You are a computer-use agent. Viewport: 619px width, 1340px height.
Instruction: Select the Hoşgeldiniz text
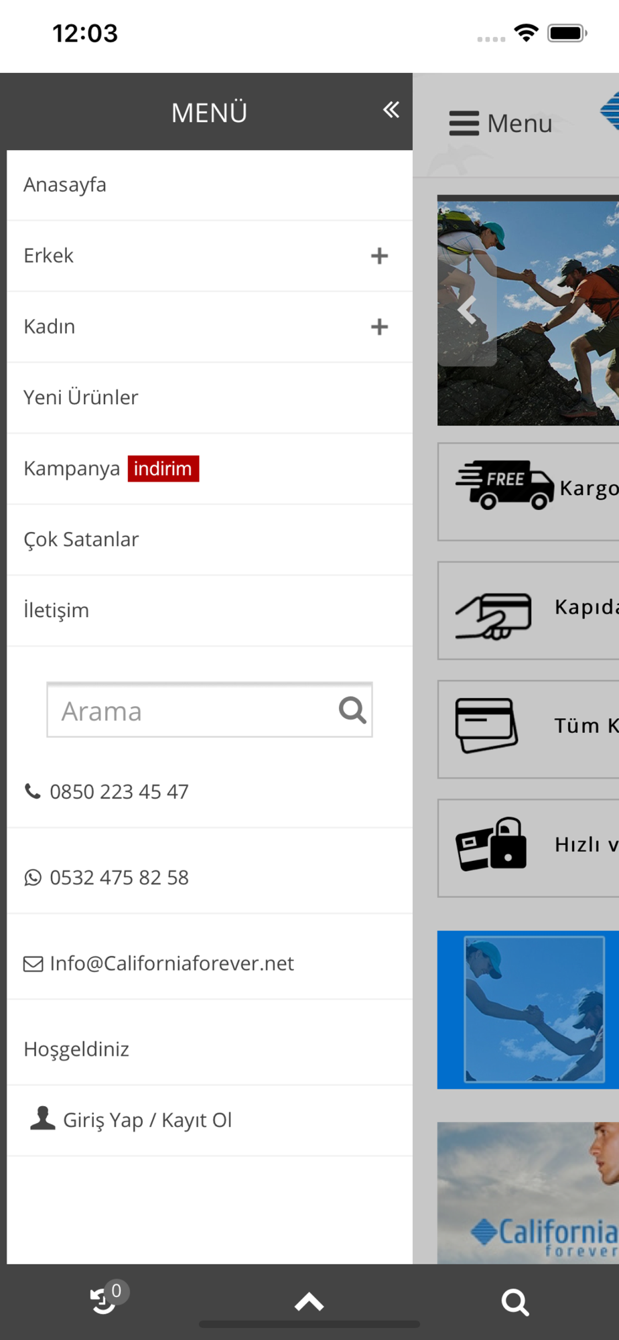click(x=76, y=1049)
